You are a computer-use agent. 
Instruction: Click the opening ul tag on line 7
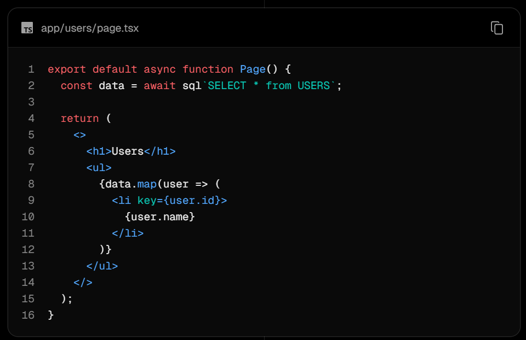pyautogui.click(x=99, y=168)
